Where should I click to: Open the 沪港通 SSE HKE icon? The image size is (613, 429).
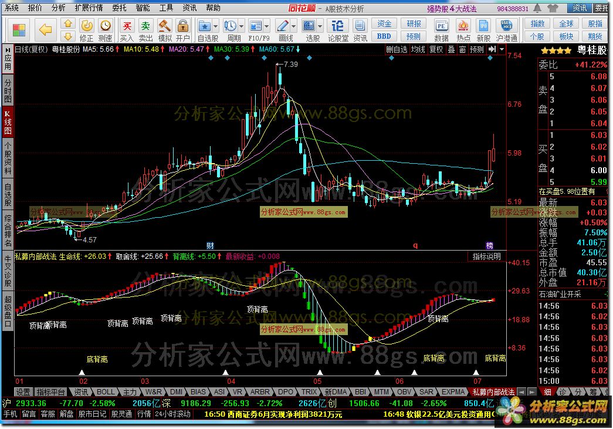[506, 26]
